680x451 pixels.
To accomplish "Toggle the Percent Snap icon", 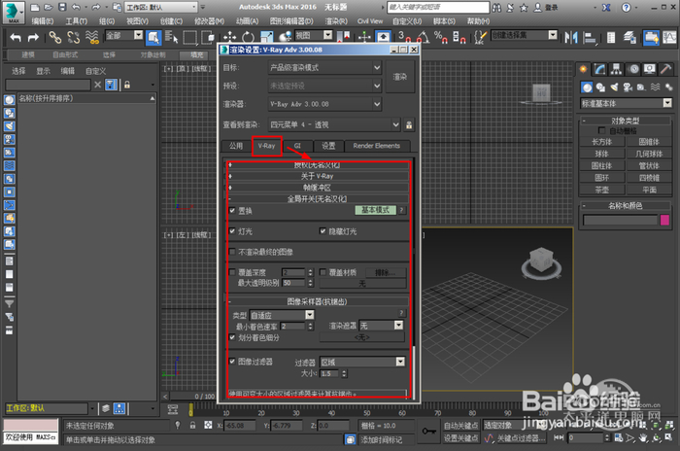I will click(x=441, y=37).
